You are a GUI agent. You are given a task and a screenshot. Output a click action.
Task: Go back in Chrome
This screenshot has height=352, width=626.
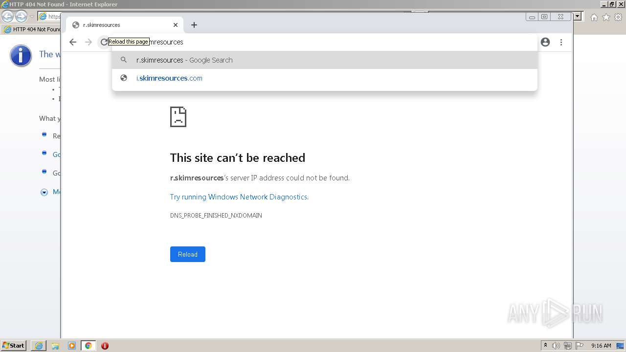click(73, 42)
